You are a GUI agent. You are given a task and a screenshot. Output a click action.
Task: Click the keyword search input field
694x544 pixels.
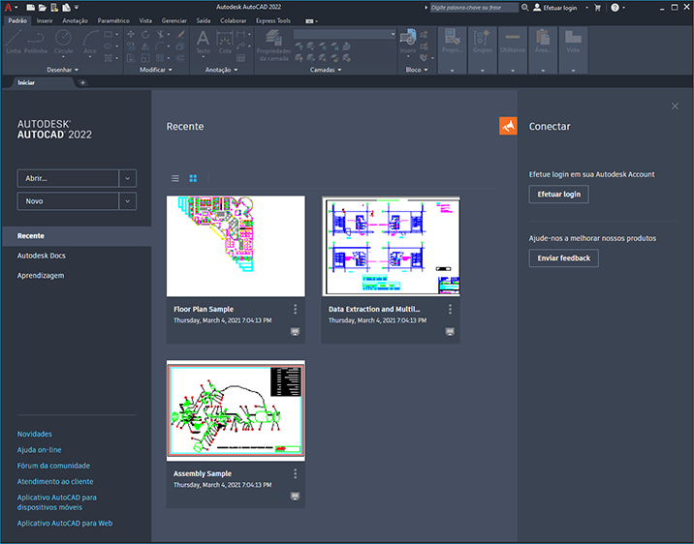[474, 8]
